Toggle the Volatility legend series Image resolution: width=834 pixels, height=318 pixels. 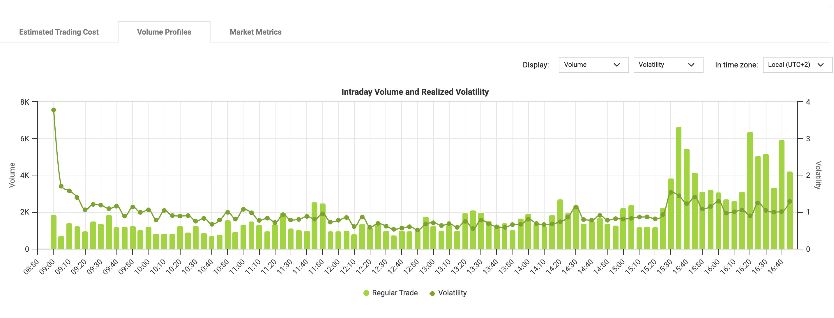point(452,293)
